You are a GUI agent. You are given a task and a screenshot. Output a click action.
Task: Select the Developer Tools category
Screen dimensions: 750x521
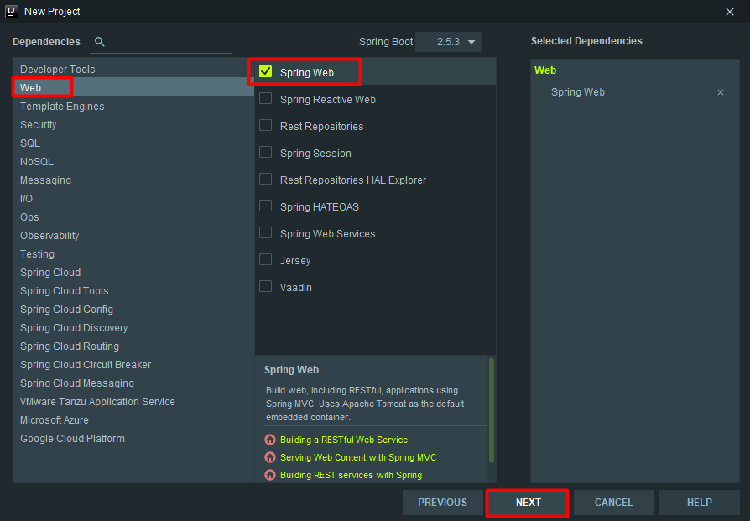(x=133, y=70)
